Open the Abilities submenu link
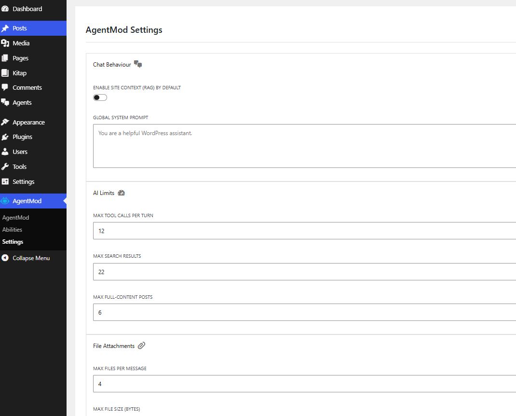The image size is (516, 416). point(12,230)
